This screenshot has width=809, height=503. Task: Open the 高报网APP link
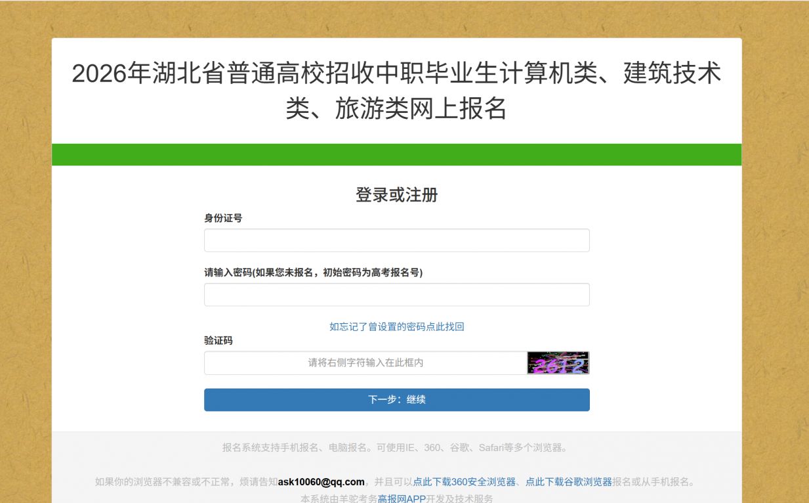[x=402, y=498]
